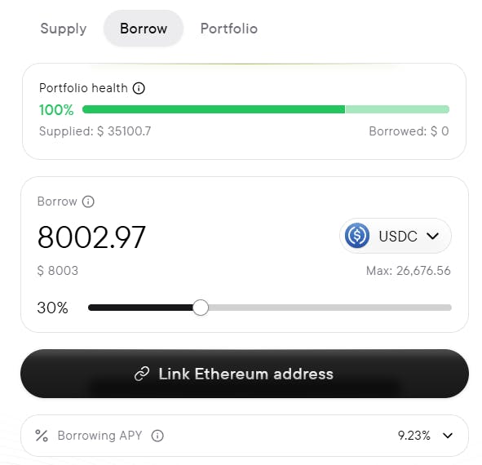Click Link Ethereum address button
Screen dimensions: 482x465
pyautogui.click(x=245, y=374)
